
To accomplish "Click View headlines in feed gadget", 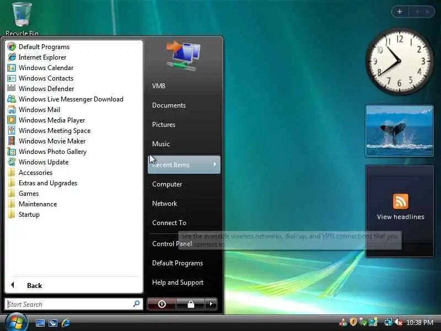I will pos(401,217).
